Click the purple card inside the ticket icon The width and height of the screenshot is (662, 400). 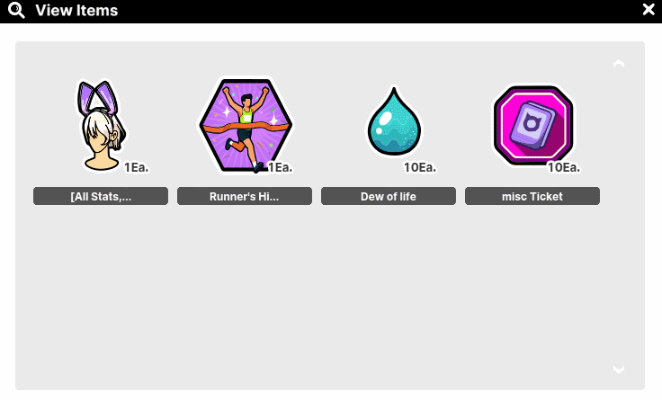[x=532, y=125]
